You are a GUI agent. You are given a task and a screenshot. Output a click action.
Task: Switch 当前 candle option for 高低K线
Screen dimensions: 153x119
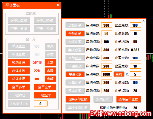pos(119,74)
